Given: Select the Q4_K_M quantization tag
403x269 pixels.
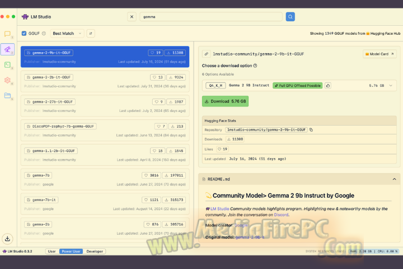Looking at the screenshot, I should [215, 85].
